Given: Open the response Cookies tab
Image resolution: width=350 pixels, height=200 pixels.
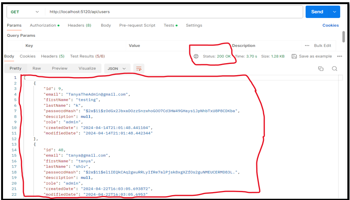Looking at the screenshot, I should (x=27, y=56).
